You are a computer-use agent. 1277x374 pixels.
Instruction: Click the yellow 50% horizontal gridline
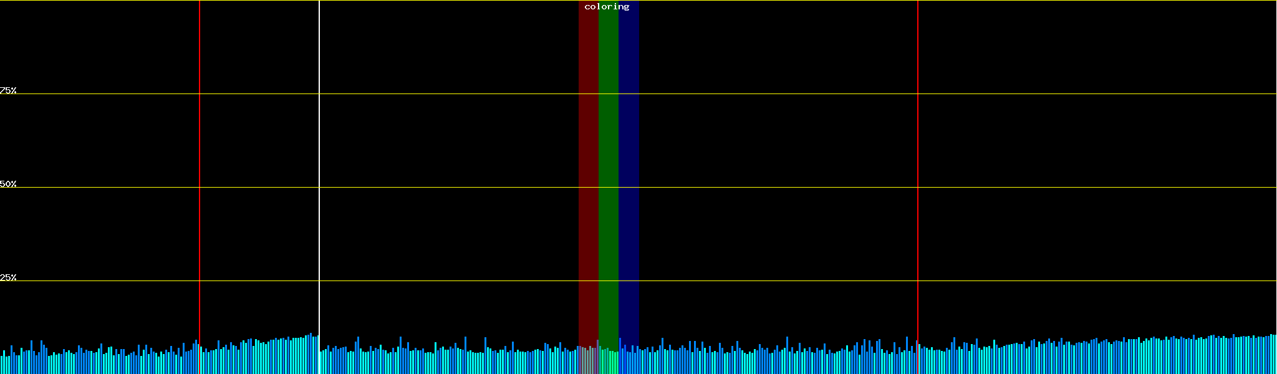pos(436,188)
